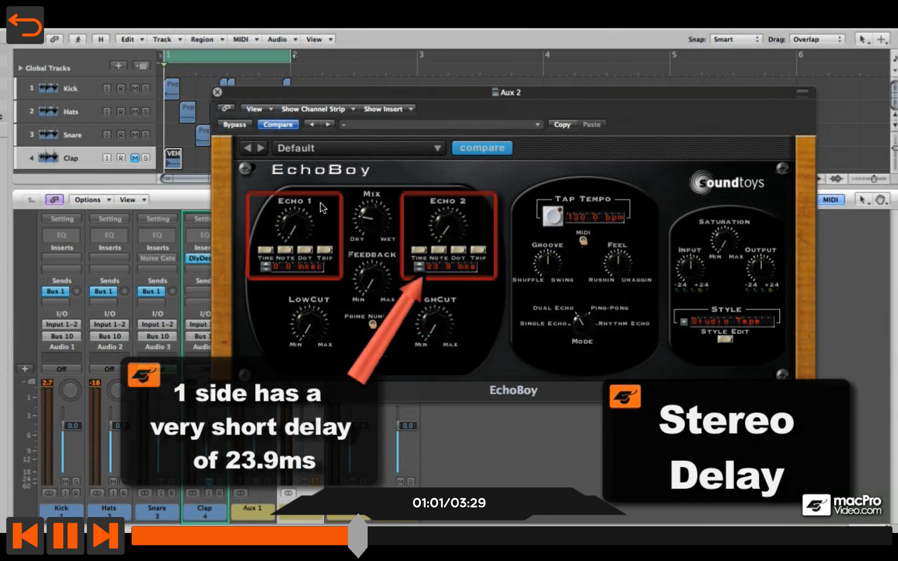The height and width of the screenshot is (561, 898).
Task: Select next EchoBoy preset arrow
Action: tap(261, 148)
